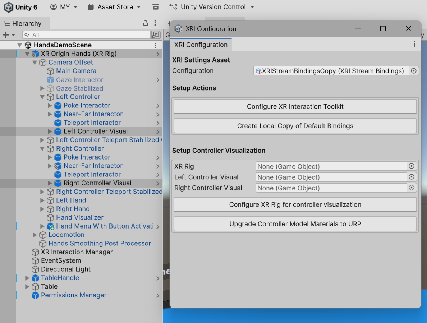This screenshot has width=427, height=323.
Task: Open Unity Version Control dropdown
Action: tap(212, 7)
